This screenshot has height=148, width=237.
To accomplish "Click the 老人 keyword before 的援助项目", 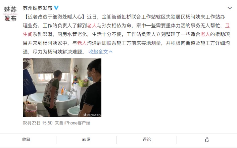I will (x=205, y=34).
